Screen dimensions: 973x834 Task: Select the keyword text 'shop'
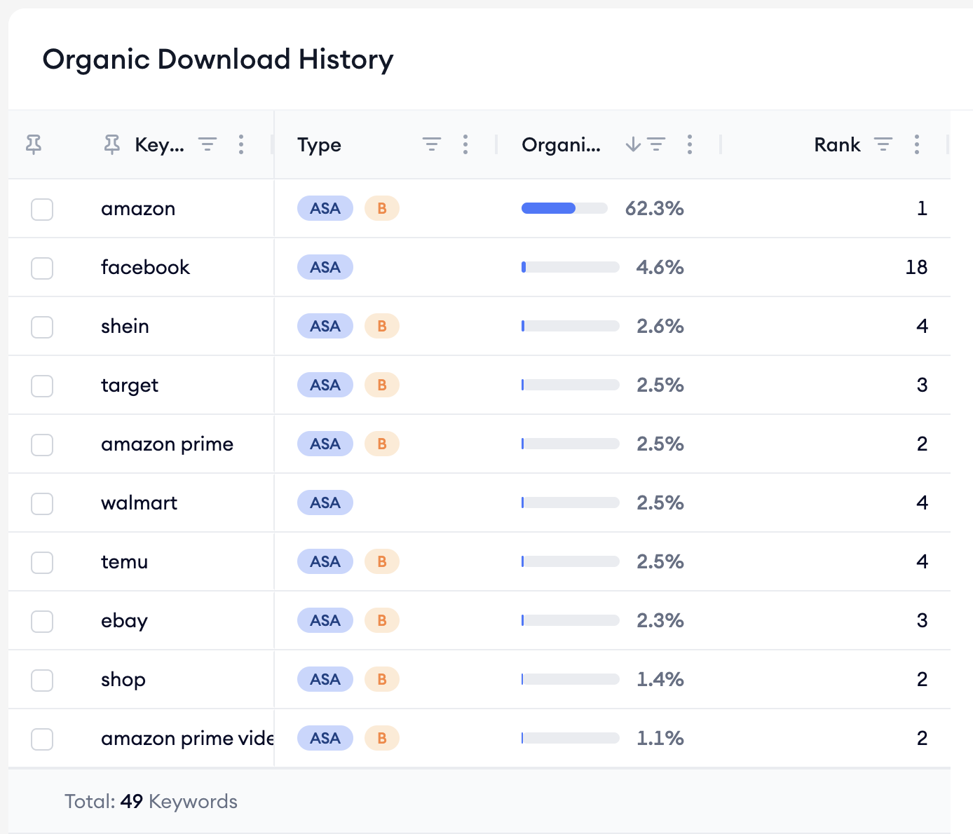[x=123, y=681]
